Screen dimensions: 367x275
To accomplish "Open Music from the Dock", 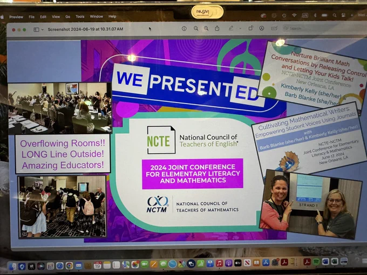I will tap(219, 263).
